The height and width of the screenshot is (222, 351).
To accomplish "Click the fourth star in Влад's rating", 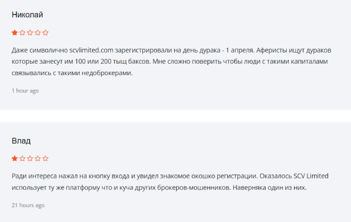I will [x=38, y=158].
